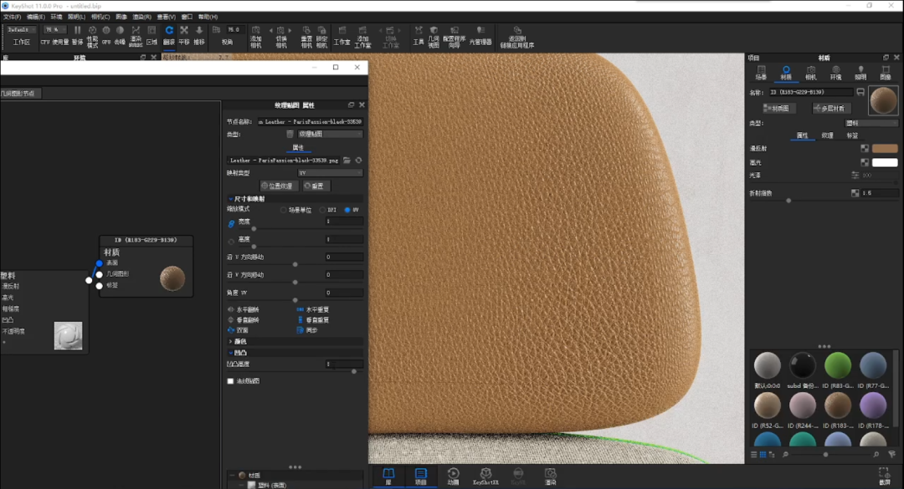
Task: Toggle Vertical Repeat (垂直重复)
Action: (314, 319)
